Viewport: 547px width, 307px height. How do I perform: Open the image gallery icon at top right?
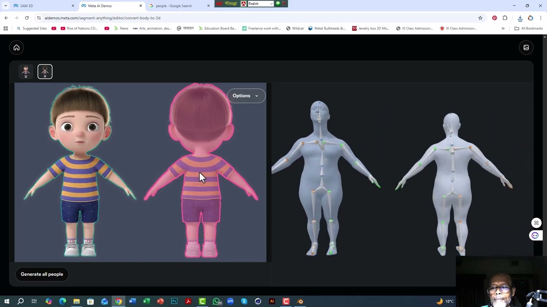[x=526, y=48]
